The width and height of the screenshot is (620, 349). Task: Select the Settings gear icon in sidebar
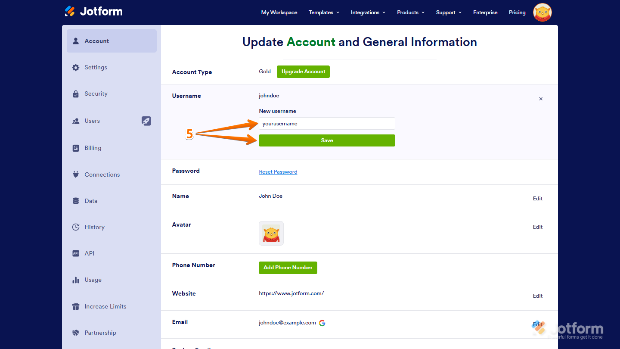pos(76,67)
